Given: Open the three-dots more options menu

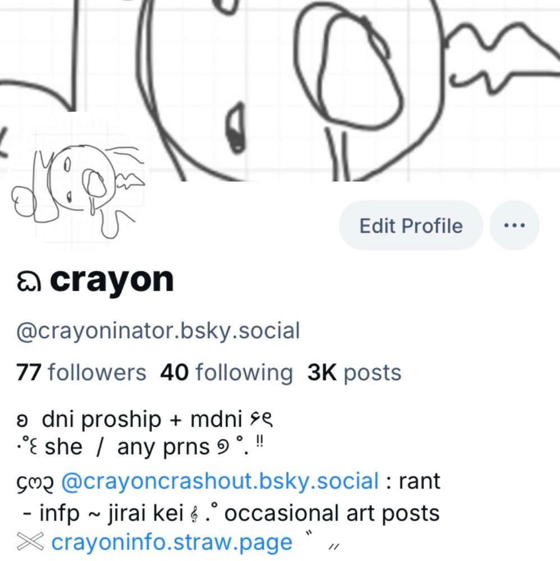Looking at the screenshot, I should (x=514, y=226).
